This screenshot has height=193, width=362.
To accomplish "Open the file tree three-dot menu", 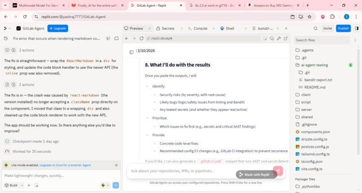I will pyautogui.click(x=355, y=40).
